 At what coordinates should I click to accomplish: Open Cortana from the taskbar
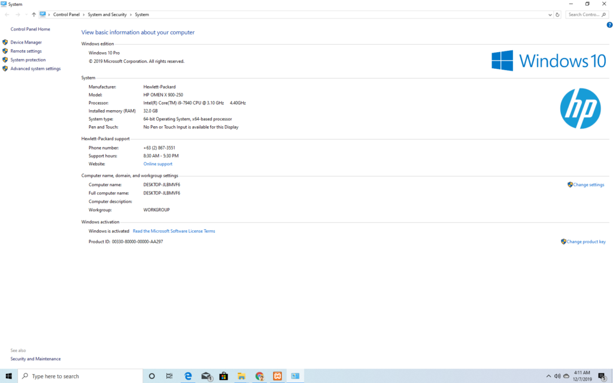pos(151,376)
